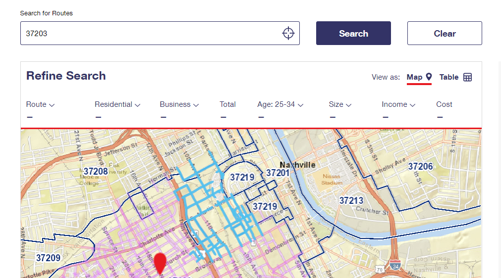Select the 37208 ZIP code area on map
Image resolution: width=501 pixels, height=278 pixels.
click(95, 171)
